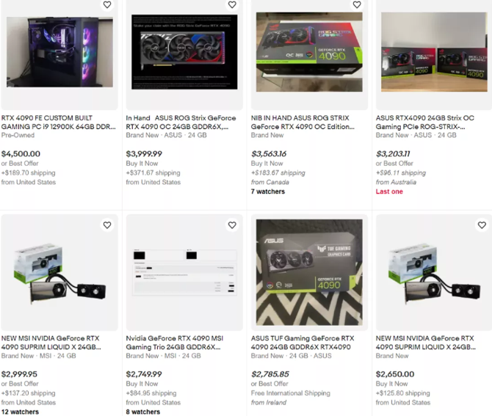Open the RGB gaming PC tower photo
The image size is (492, 416).
(x=59, y=52)
